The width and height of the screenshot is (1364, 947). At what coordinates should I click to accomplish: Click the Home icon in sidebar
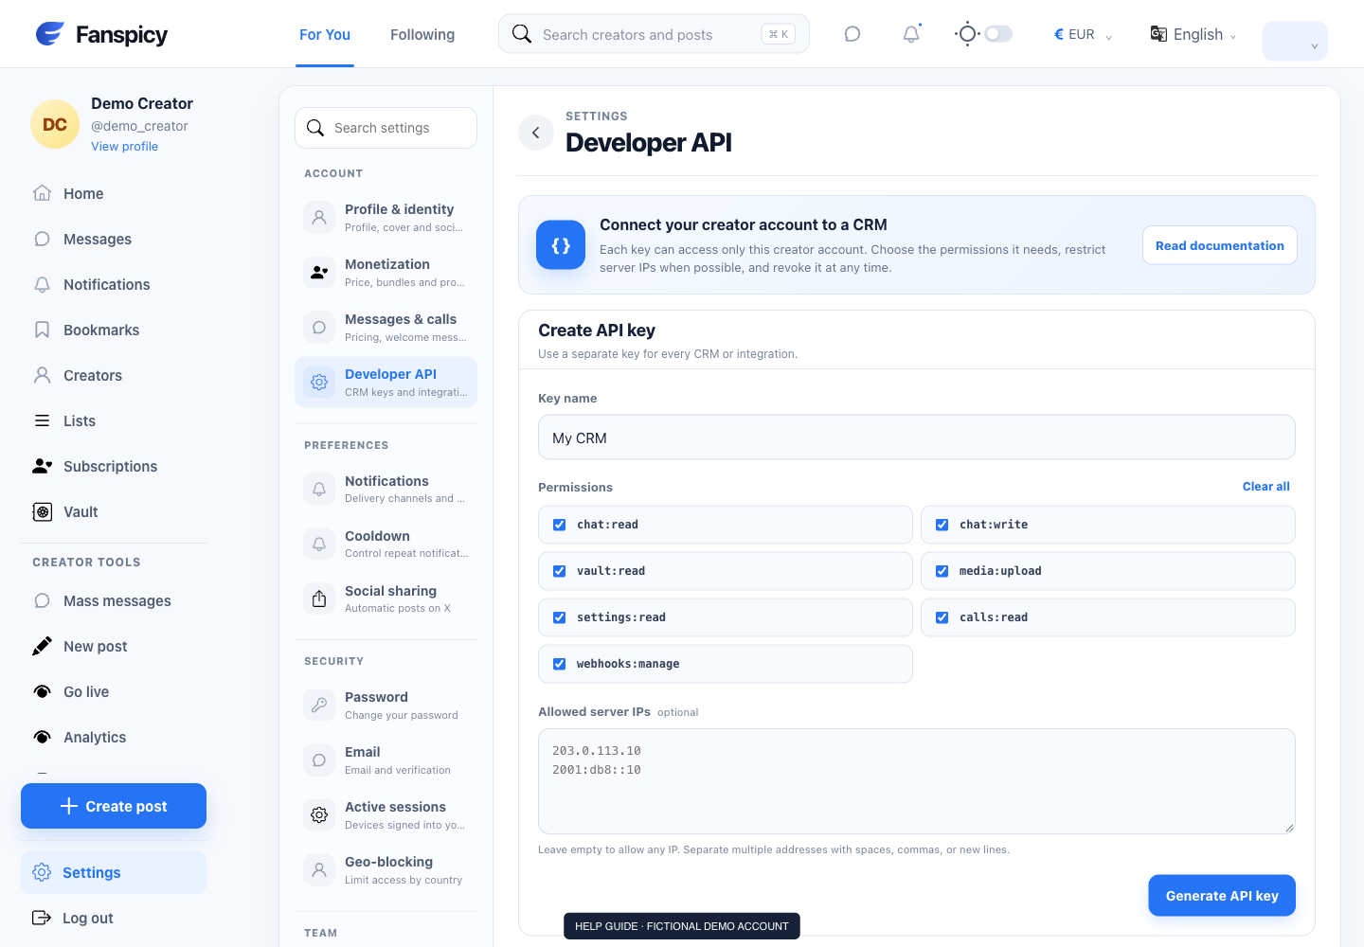click(42, 193)
